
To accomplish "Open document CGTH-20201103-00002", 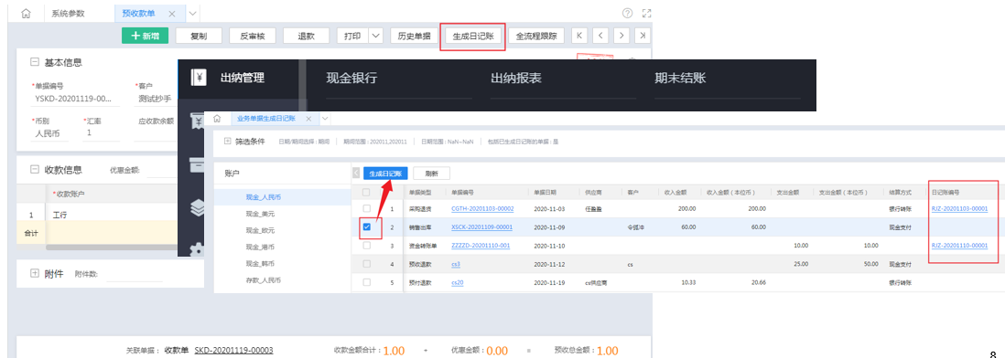I will coord(482,208).
